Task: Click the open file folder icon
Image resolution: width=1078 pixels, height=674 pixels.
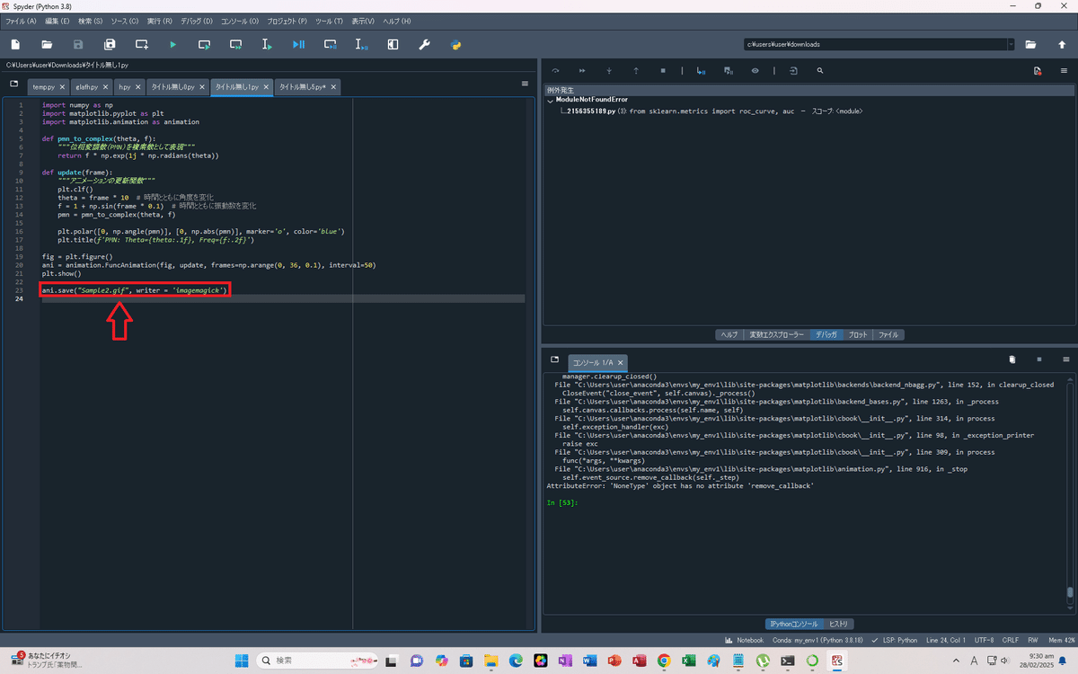Action: coord(47,44)
